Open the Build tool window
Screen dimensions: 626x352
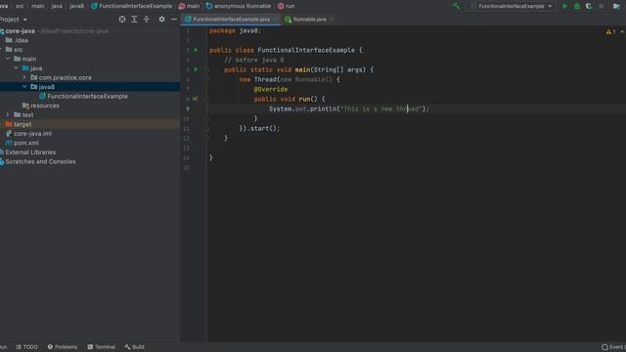pos(135,347)
